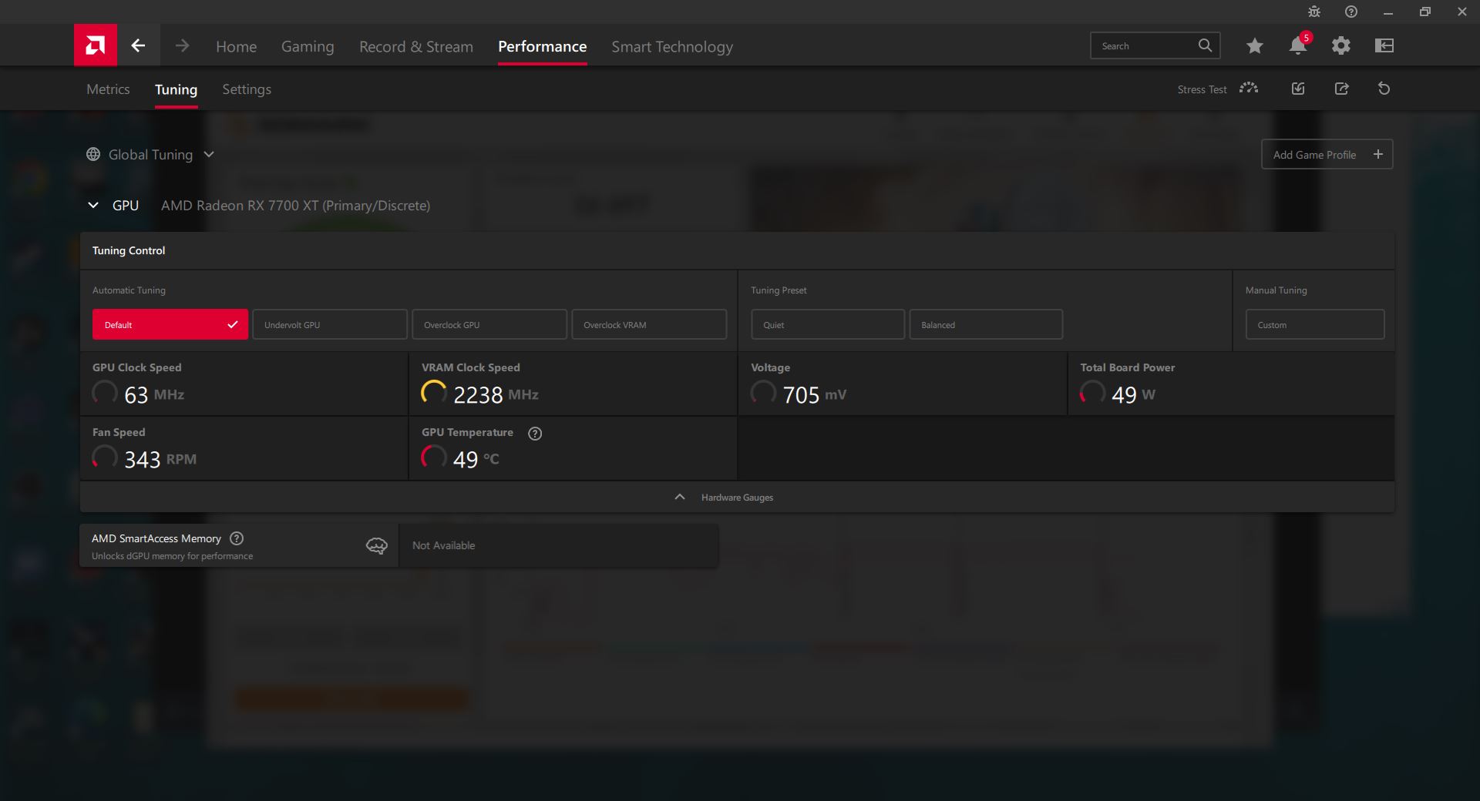The image size is (1480, 801).
Task: Go back with the left arrow
Action: (138, 45)
